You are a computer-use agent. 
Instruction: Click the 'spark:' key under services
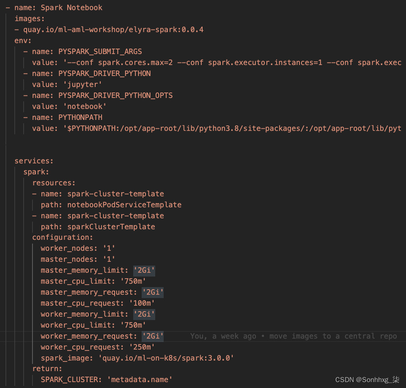coord(36,172)
